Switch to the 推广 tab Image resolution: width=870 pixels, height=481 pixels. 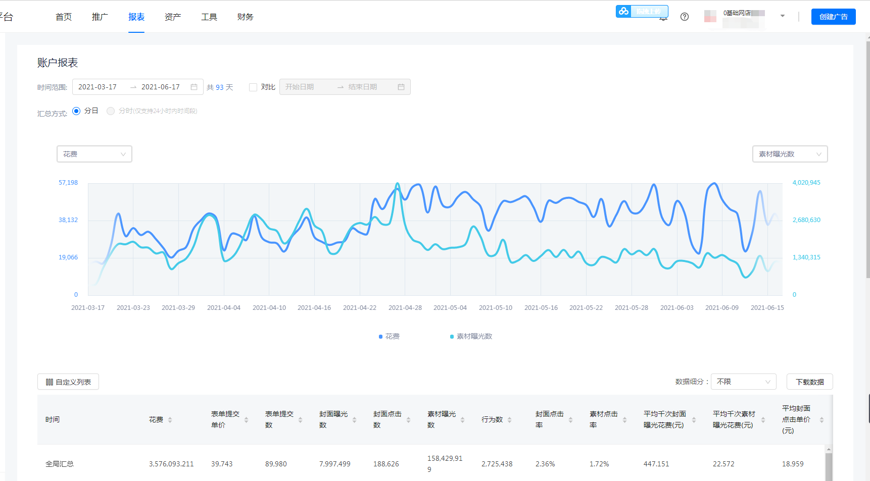[100, 17]
